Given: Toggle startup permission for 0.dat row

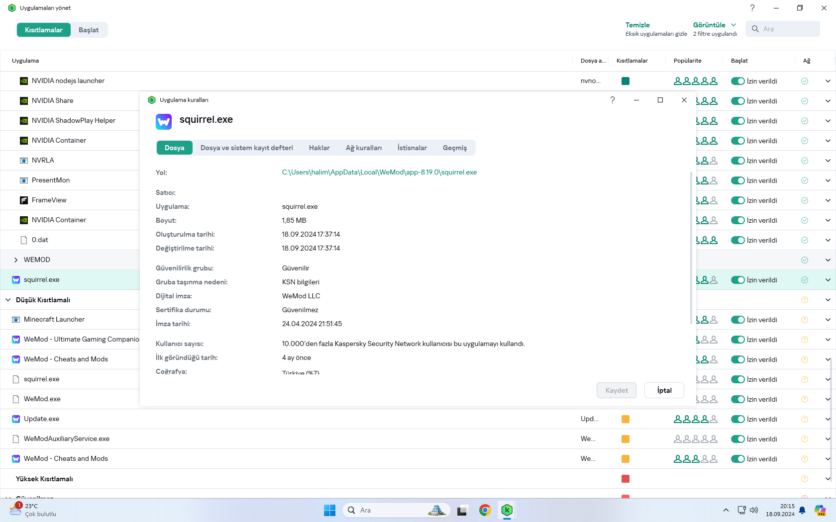Looking at the screenshot, I should pyautogui.click(x=737, y=240).
